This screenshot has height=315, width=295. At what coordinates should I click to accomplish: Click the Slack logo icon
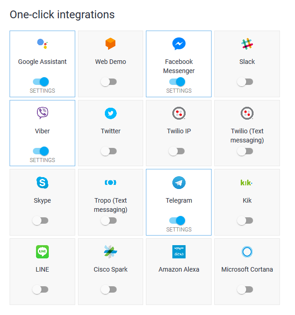click(247, 44)
